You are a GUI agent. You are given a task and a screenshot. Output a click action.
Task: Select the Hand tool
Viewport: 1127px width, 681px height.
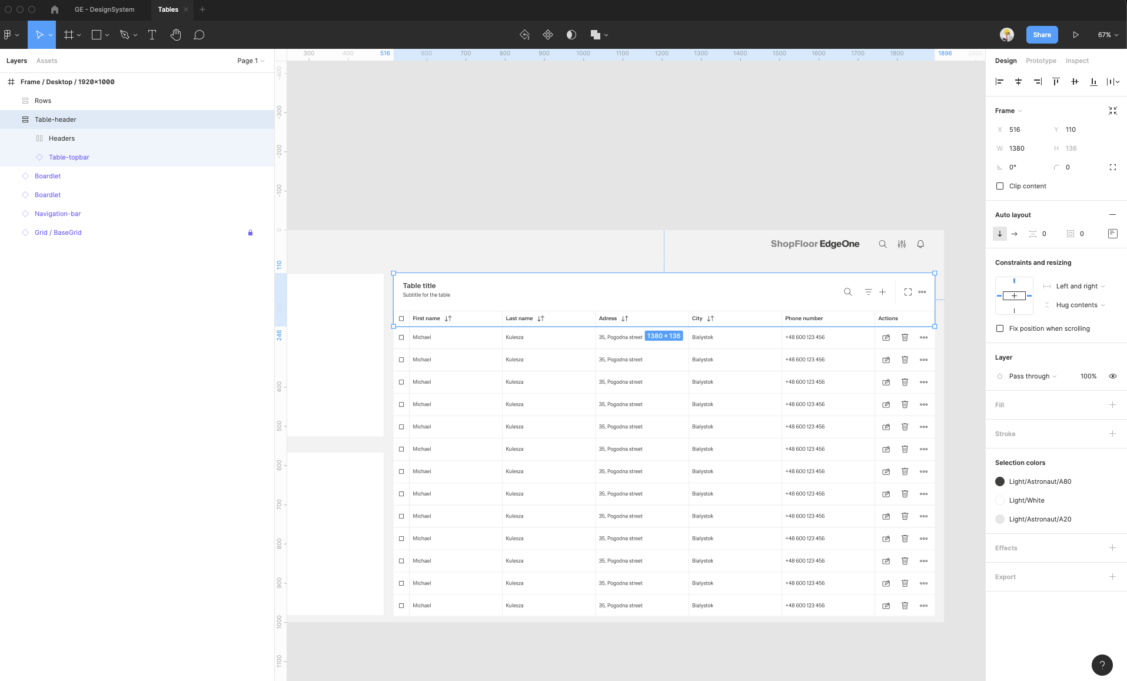(175, 35)
